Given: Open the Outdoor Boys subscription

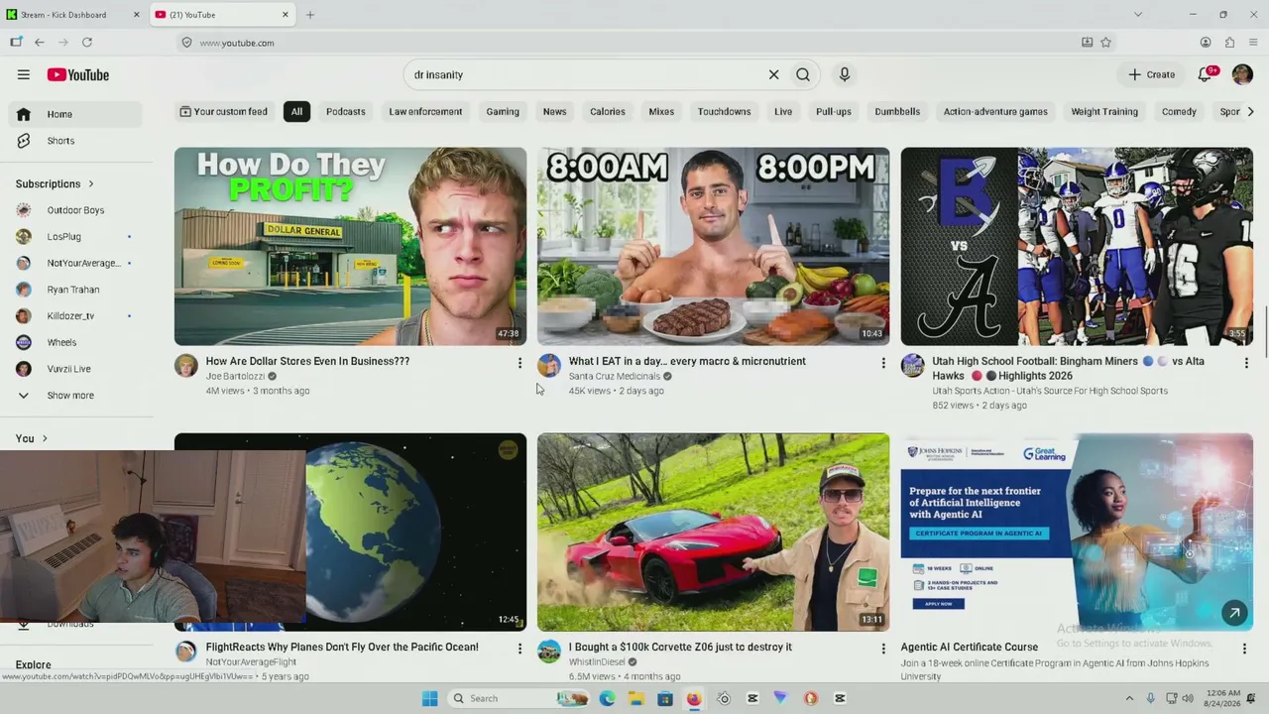Looking at the screenshot, I should coord(75,210).
